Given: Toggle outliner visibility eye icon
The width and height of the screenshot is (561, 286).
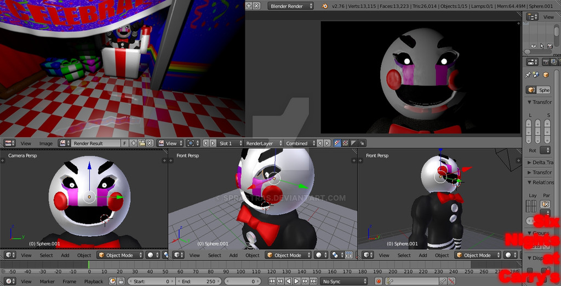Looking at the screenshot, I should point(534,46).
